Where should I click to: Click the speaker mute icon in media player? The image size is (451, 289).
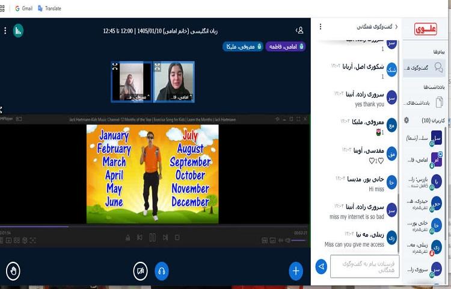coord(287,240)
